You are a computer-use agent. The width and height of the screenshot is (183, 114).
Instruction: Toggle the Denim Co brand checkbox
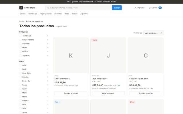click(20, 81)
